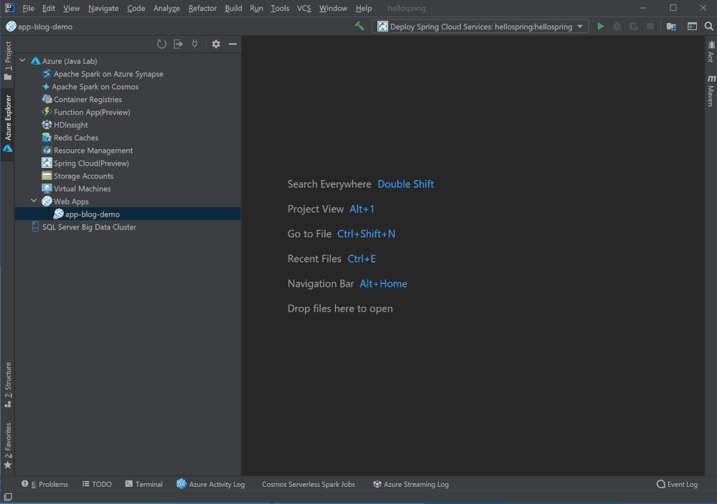Click the Sign In/Out arrow icon

coord(178,44)
